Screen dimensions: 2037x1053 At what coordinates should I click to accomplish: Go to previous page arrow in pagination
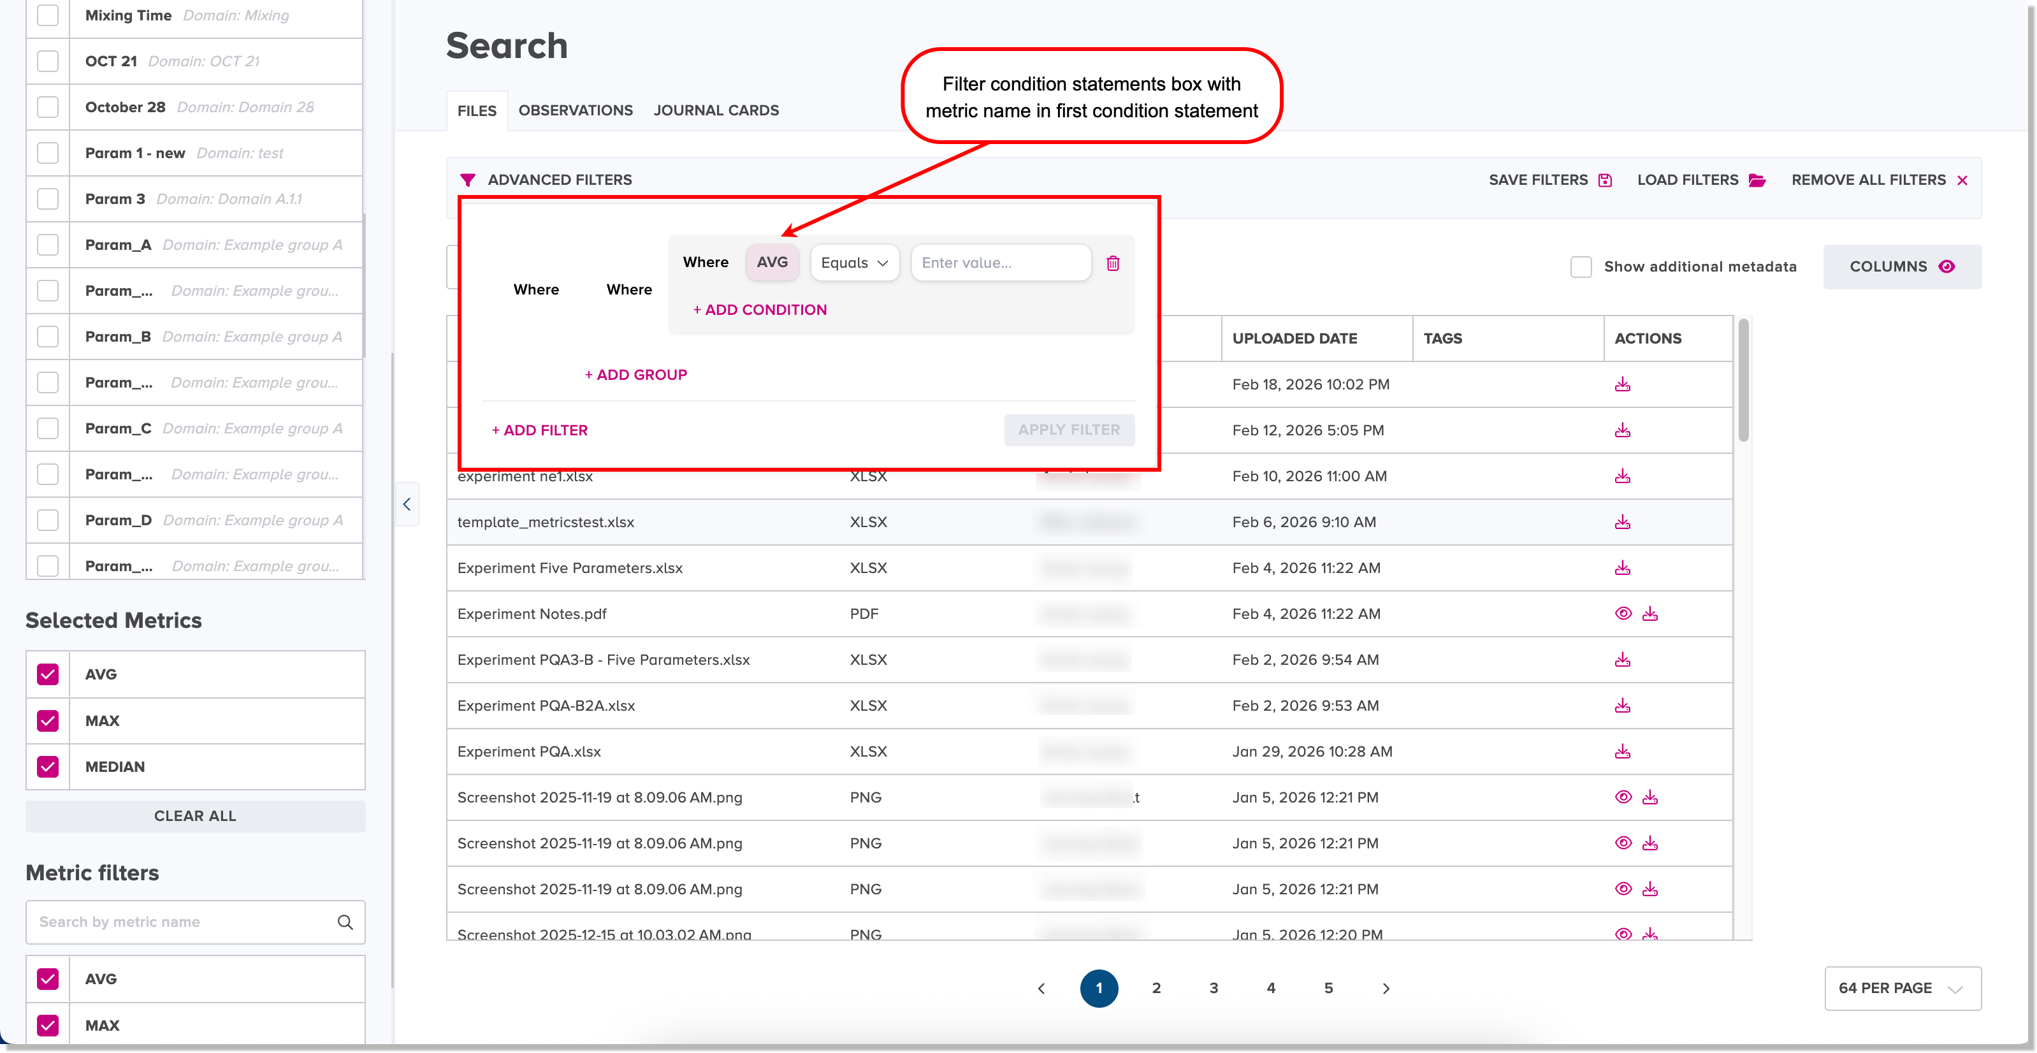1041,988
